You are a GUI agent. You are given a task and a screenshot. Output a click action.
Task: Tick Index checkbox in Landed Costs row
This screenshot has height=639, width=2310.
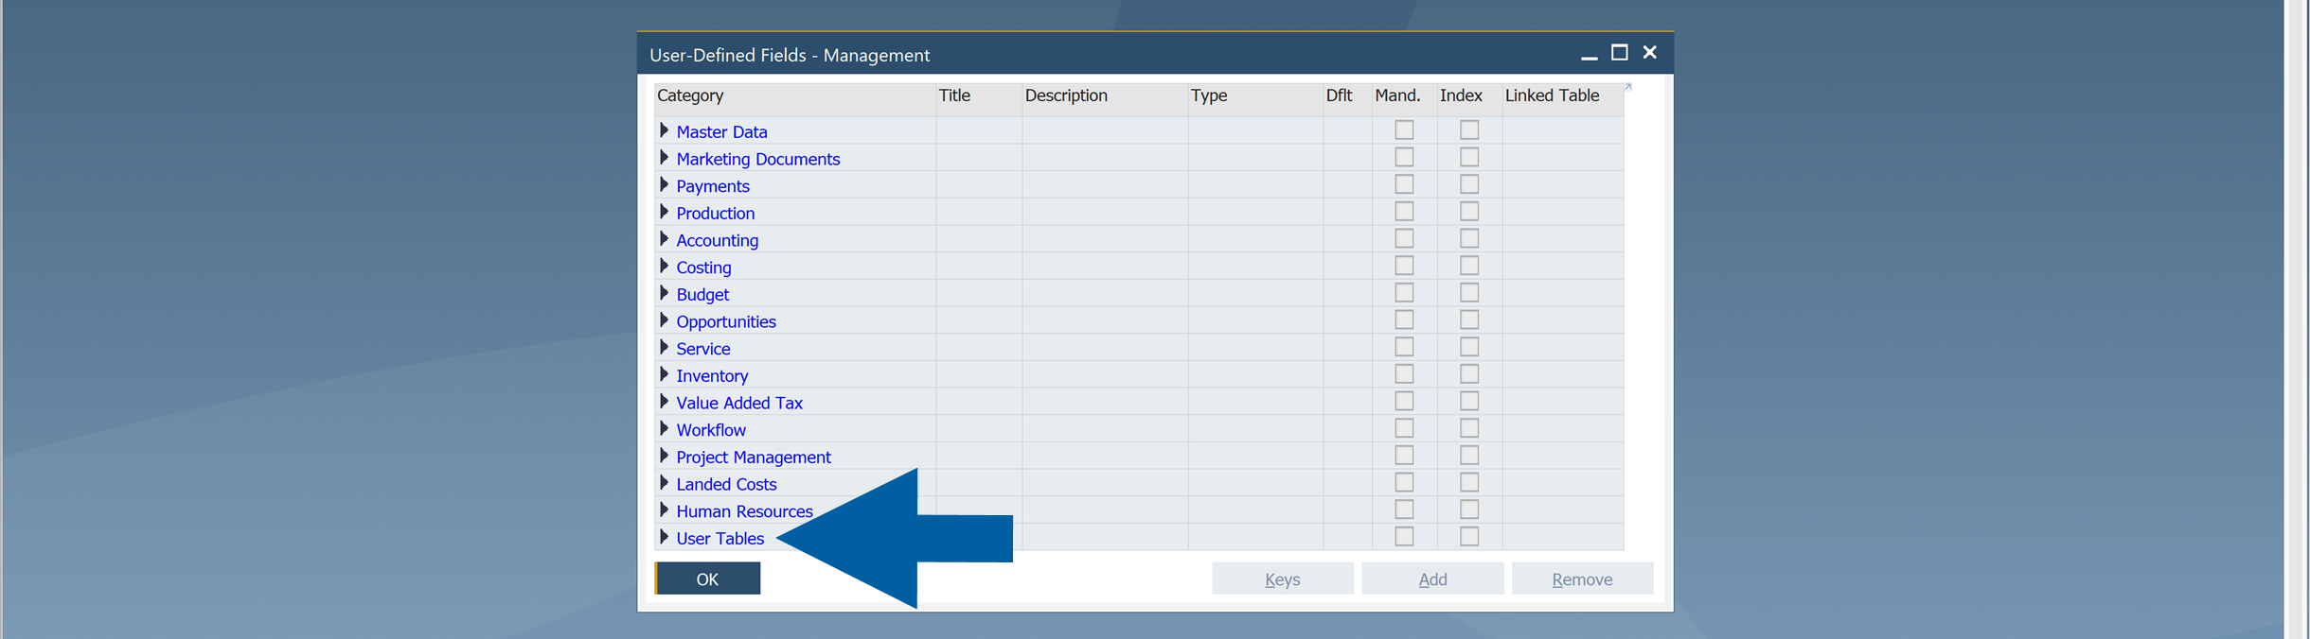click(1468, 482)
